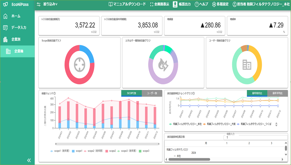Click the table vertical scroll down arrow
The image size is (291, 165).
point(286,155)
